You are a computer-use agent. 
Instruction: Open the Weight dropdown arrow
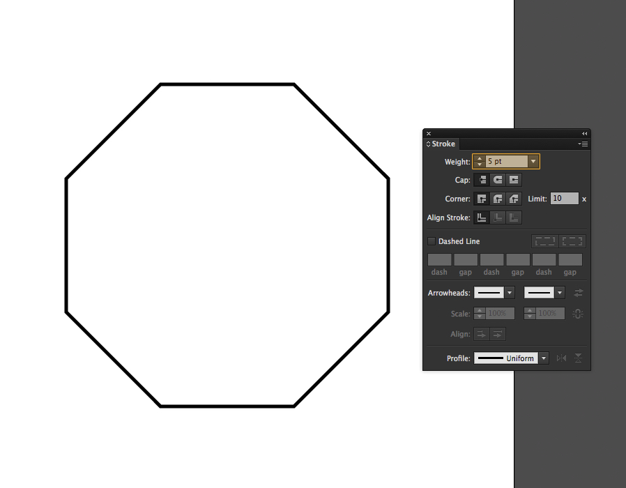click(x=533, y=161)
